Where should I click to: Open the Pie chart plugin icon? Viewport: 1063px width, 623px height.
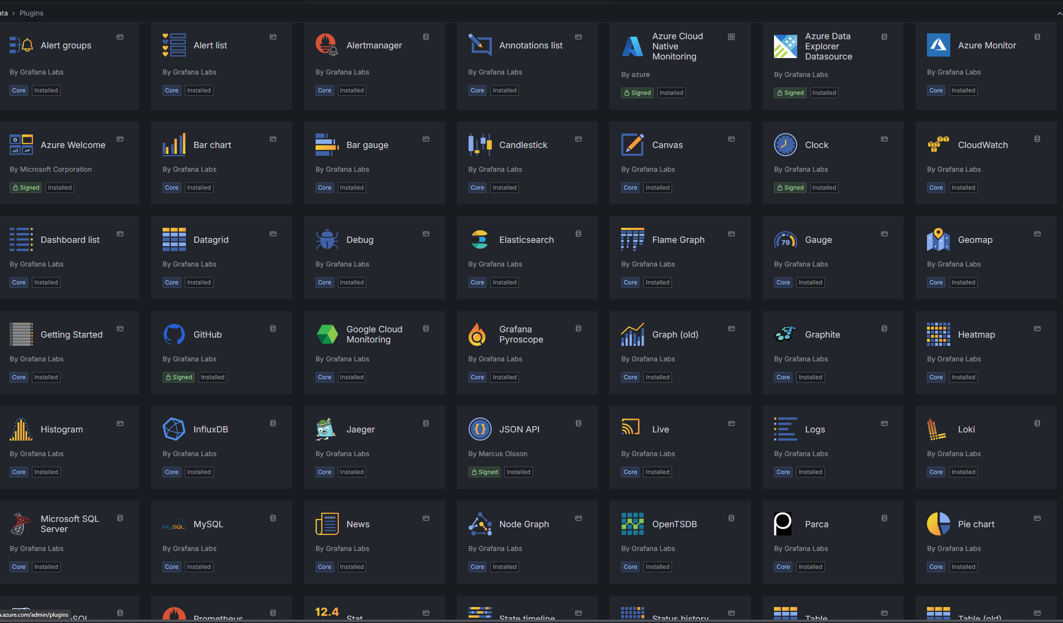[939, 524]
